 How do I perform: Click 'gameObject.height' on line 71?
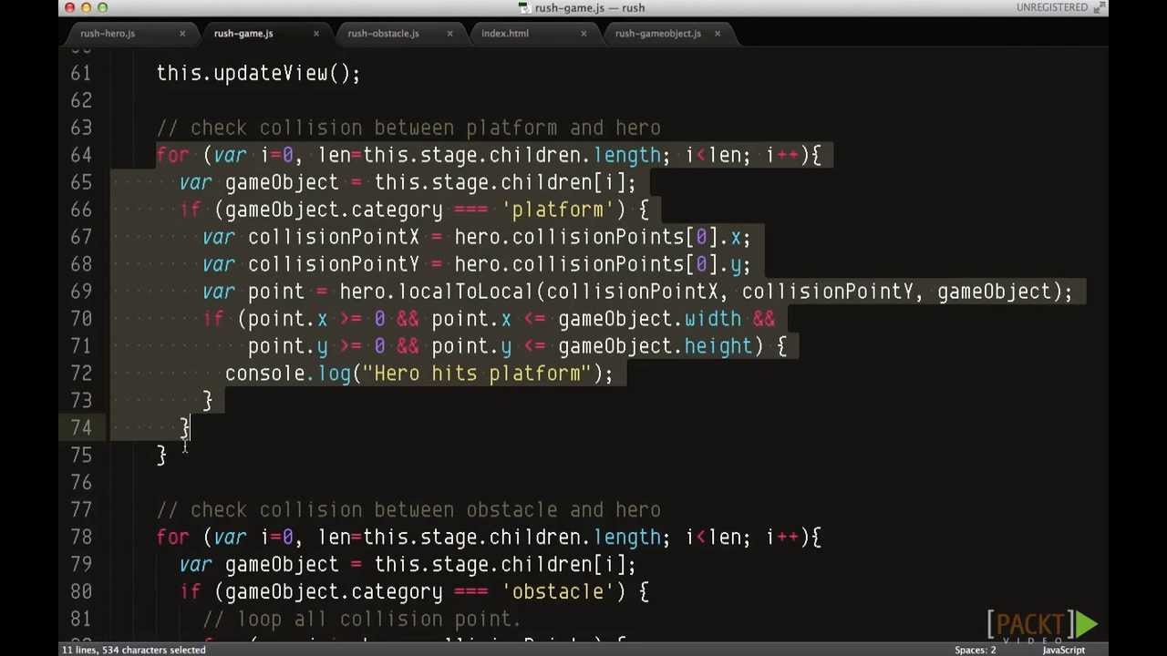[x=655, y=346]
